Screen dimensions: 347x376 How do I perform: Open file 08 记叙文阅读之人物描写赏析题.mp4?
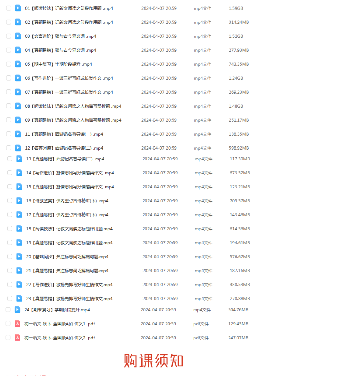click(73, 106)
